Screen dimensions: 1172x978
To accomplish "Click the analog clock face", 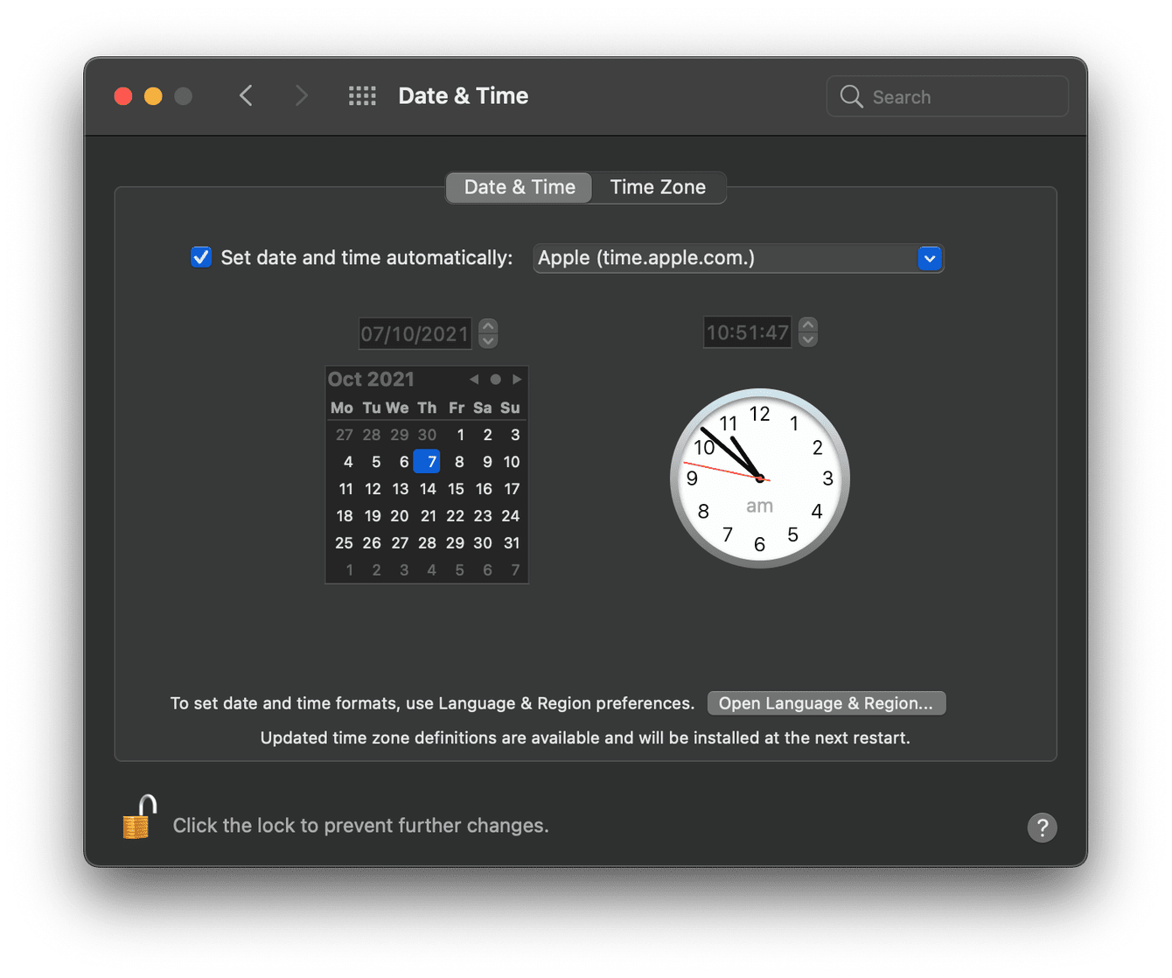I will pos(758,479).
